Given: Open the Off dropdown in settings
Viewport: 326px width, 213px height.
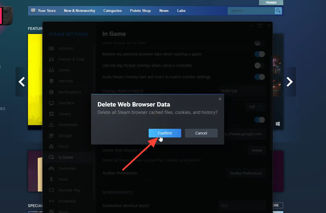Looking at the screenshot, I should tap(255, 107).
